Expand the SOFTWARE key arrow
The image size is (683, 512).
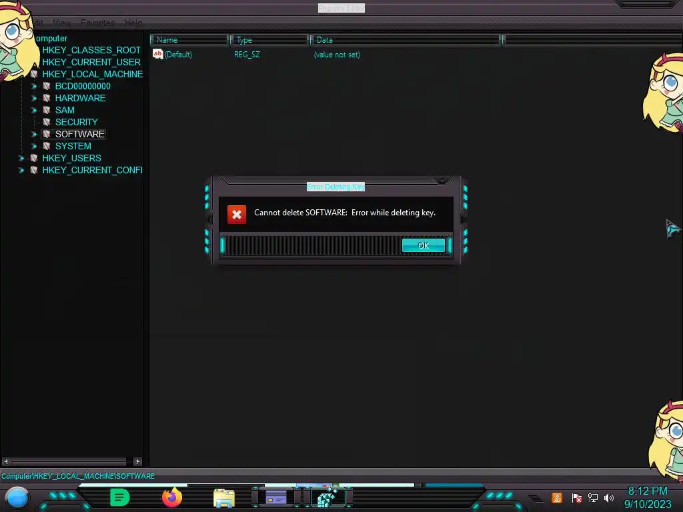tap(34, 134)
